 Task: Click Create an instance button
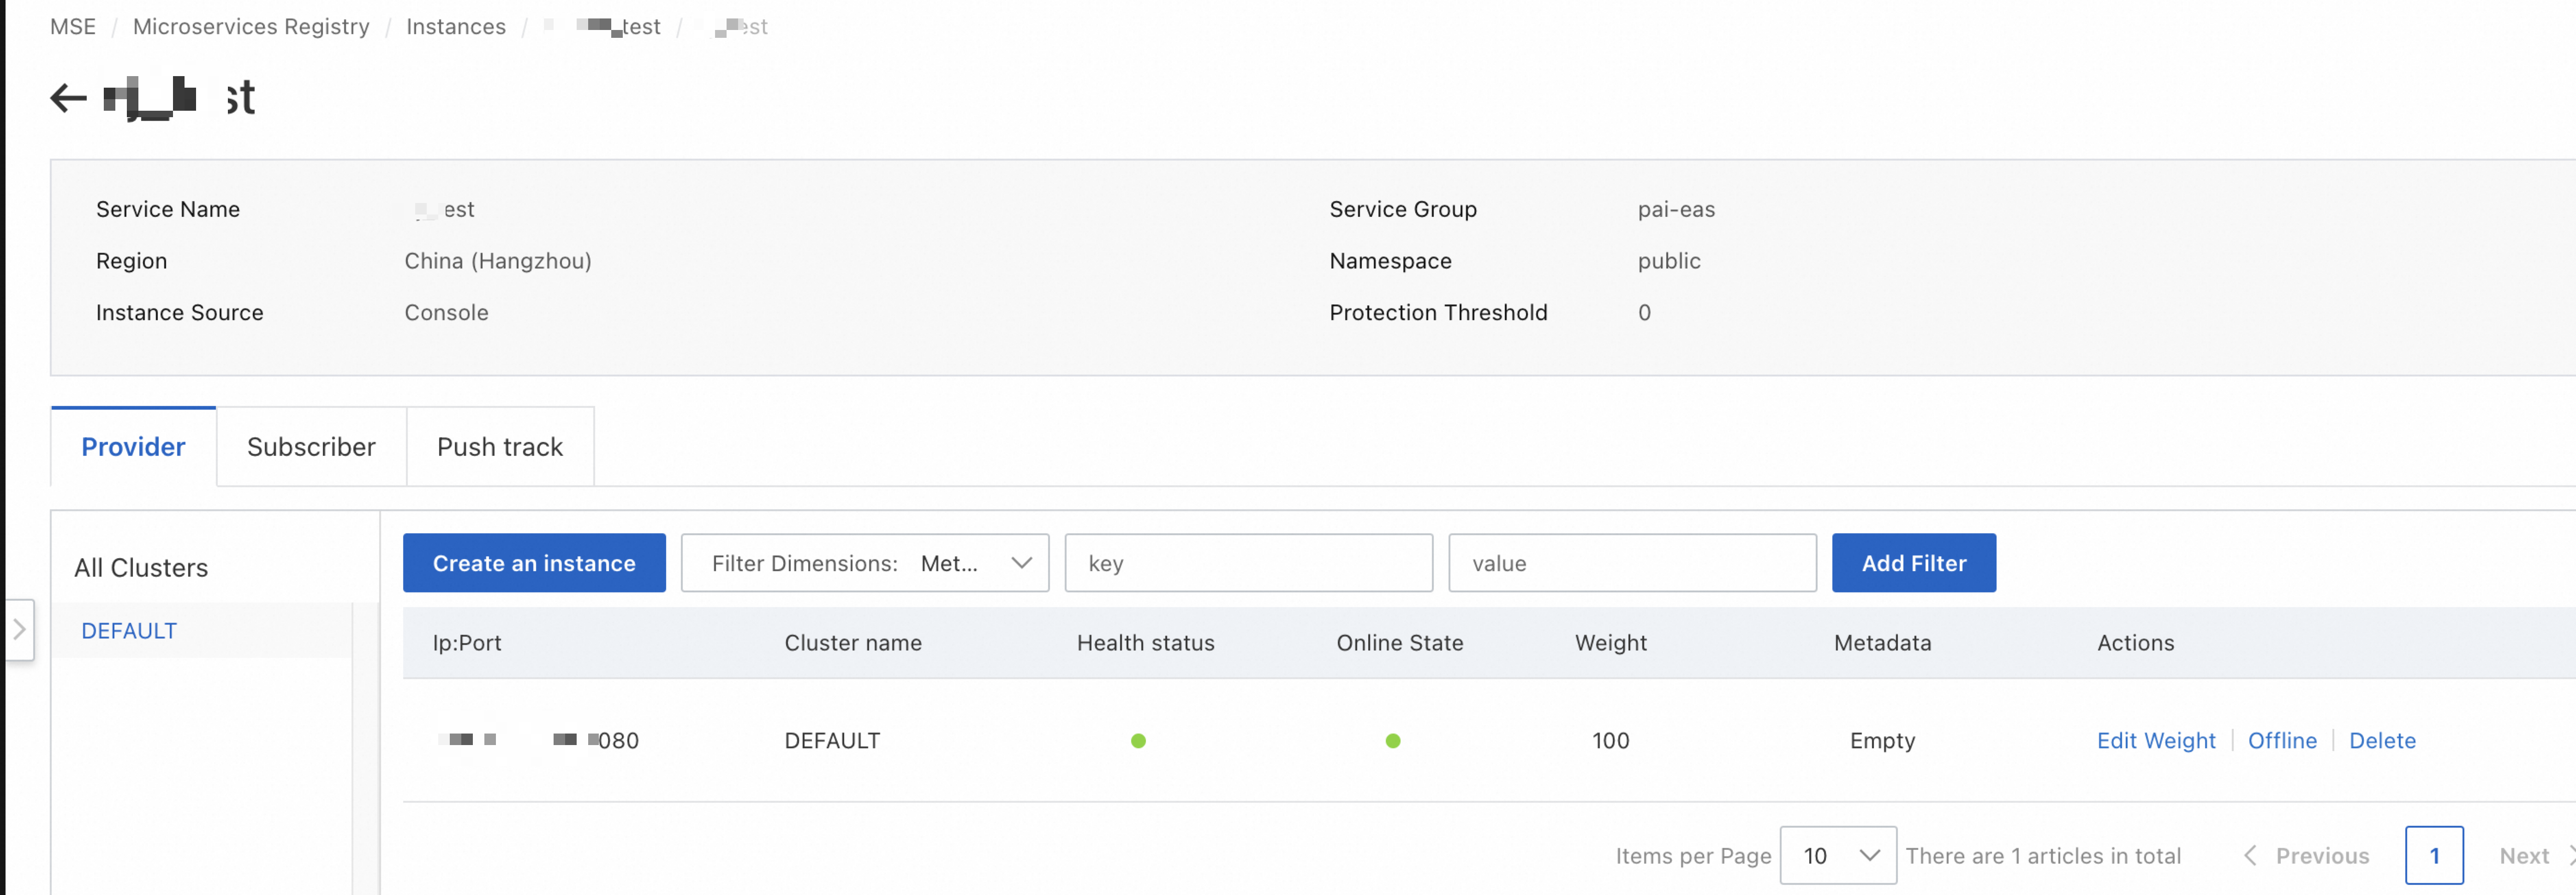[534, 563]
